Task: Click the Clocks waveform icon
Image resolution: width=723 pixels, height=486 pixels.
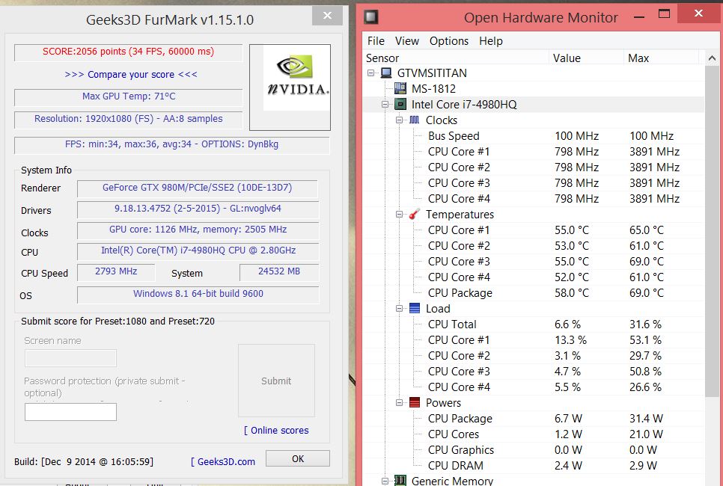Action: [x=414, y=120]
